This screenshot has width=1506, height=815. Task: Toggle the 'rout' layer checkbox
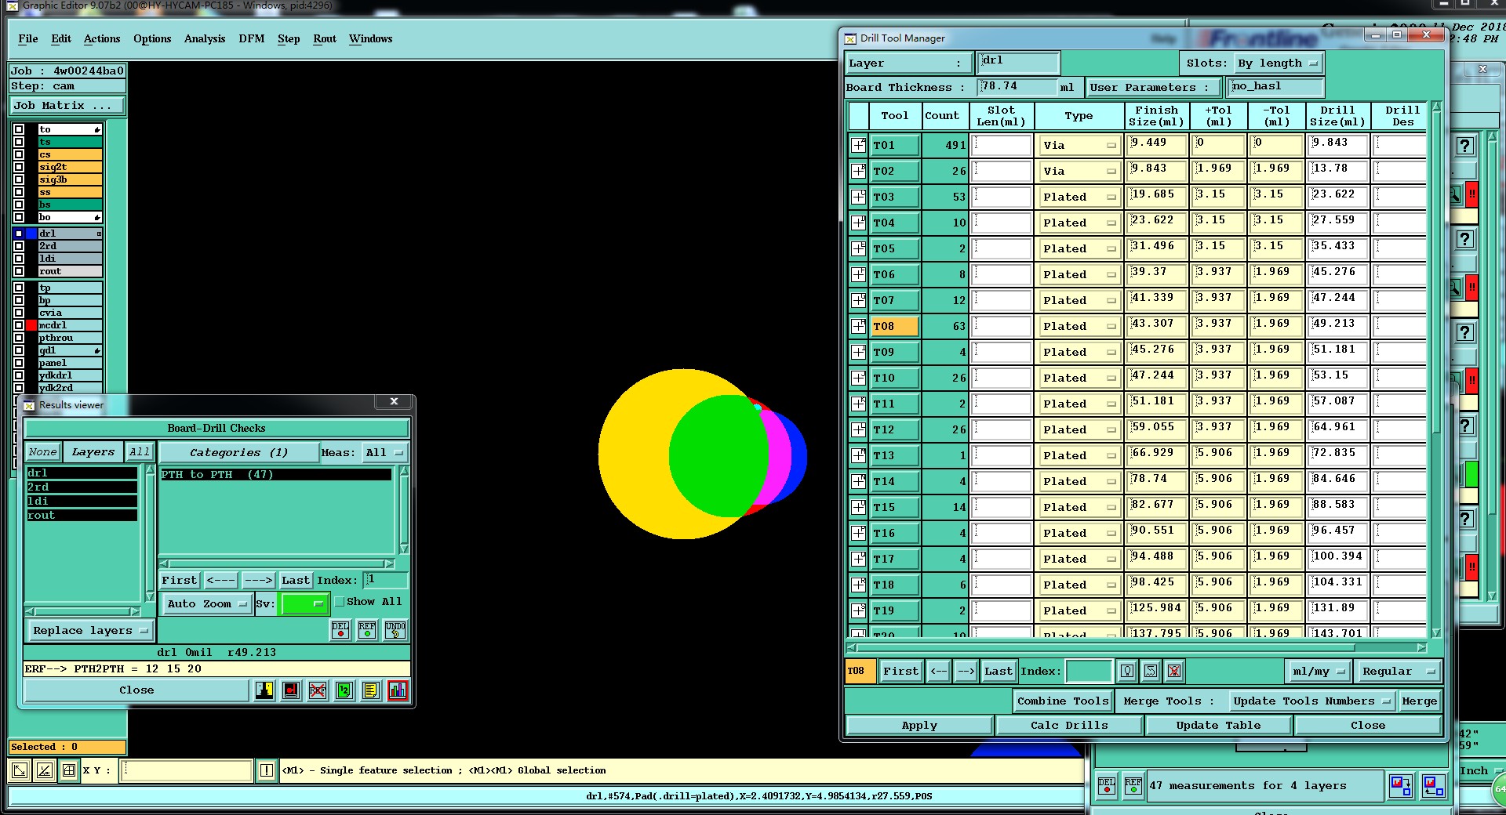[19, 271]
